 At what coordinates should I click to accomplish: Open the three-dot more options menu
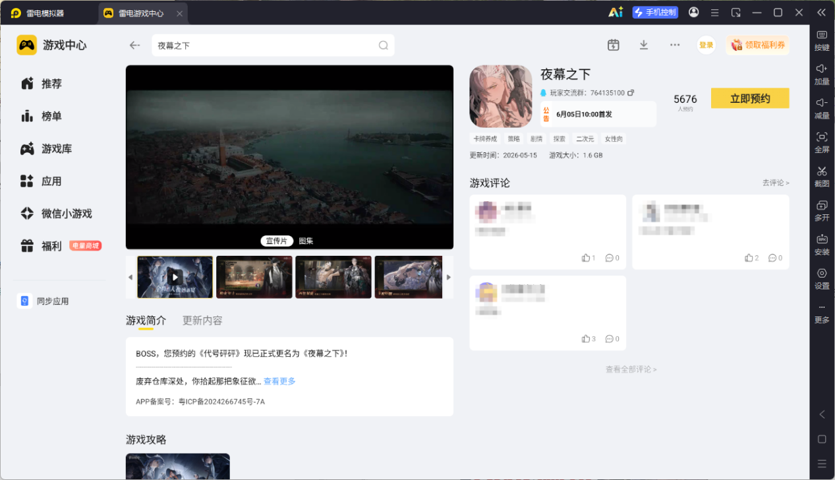(675, 45)
